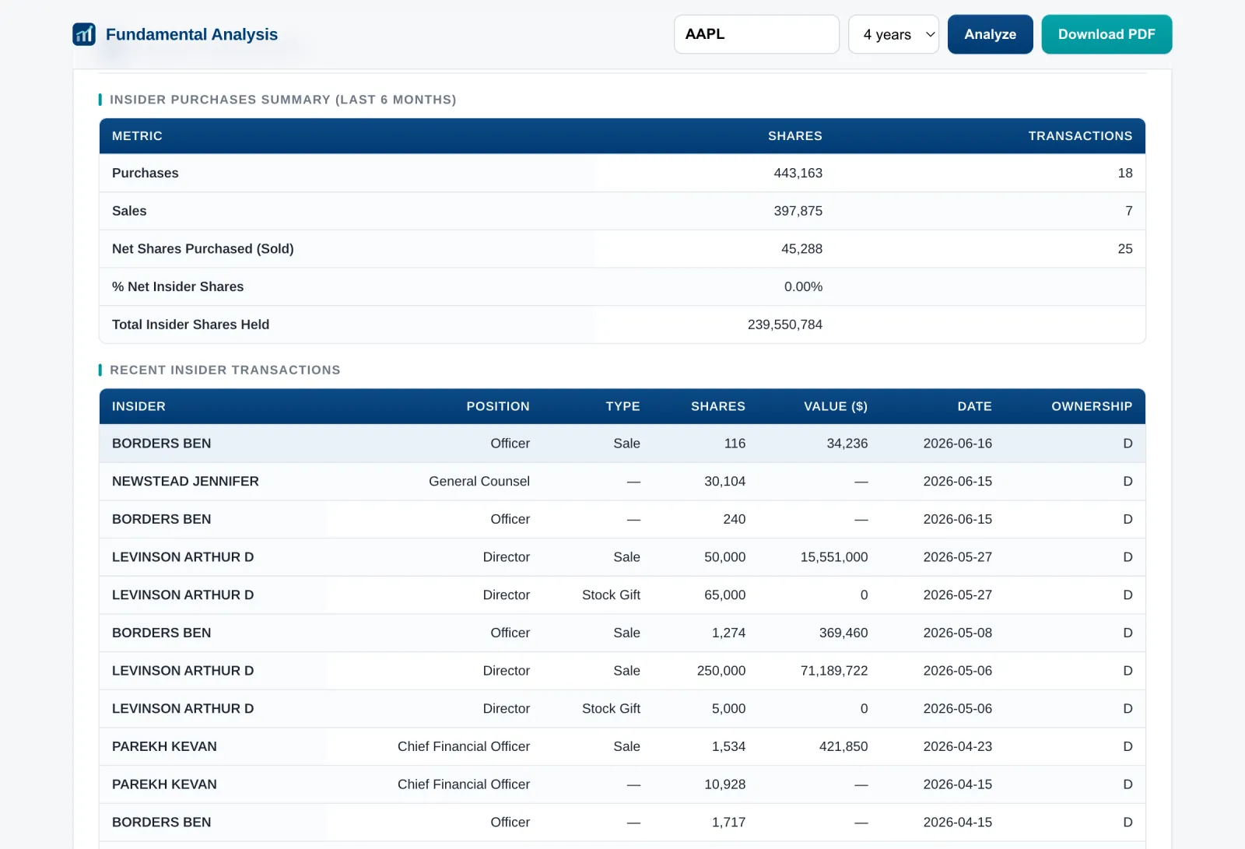Open the 4 years period dropdown
Screen dimensions: 1245x849
893,34
